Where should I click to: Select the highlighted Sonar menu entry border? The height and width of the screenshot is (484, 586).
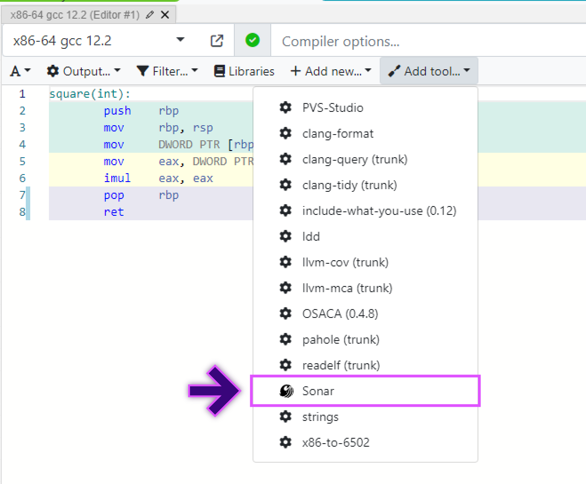point(365,391)
